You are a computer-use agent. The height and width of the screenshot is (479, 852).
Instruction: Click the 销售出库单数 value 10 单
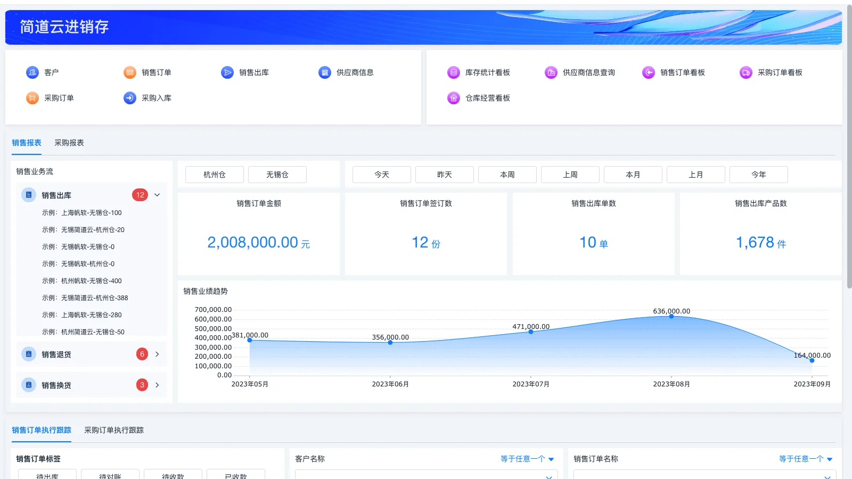pos(594,243)
